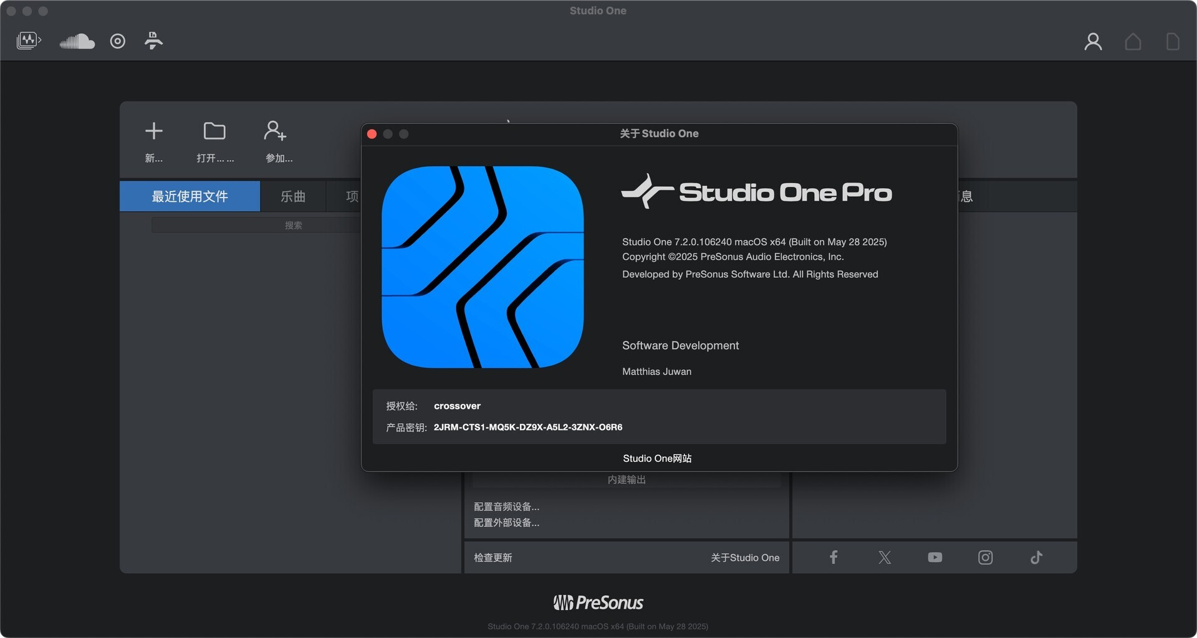Open the SoundCloud cloud icon
The image size is (1197, 638).
pos(77,41)
